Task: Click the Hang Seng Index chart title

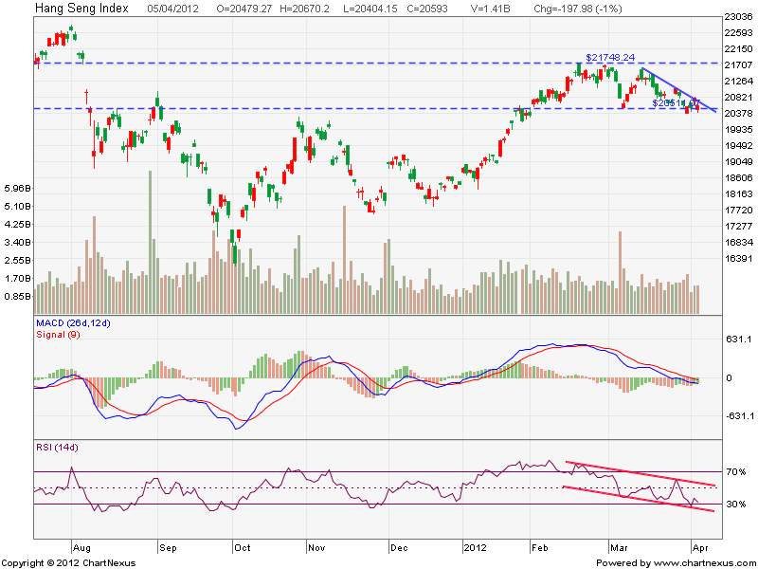Action: (81, 9)
